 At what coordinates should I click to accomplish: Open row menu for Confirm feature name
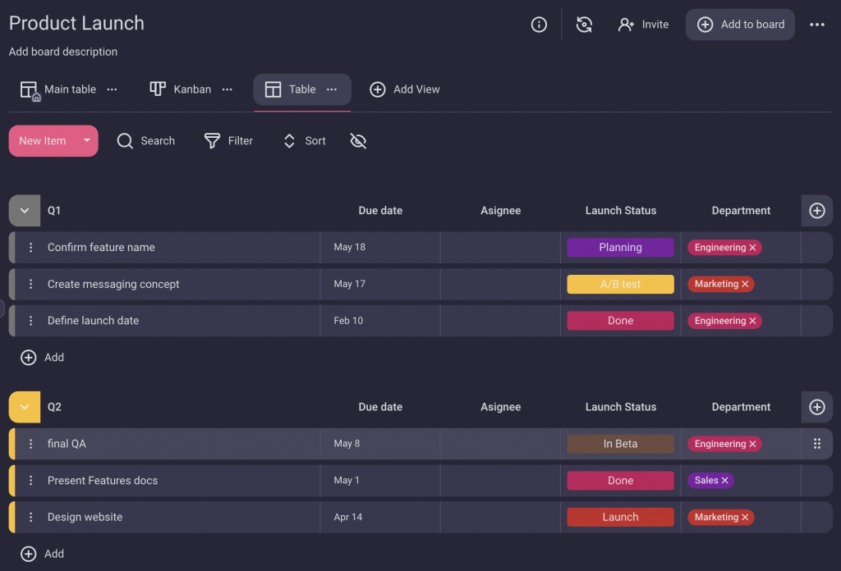click(31, 248)
